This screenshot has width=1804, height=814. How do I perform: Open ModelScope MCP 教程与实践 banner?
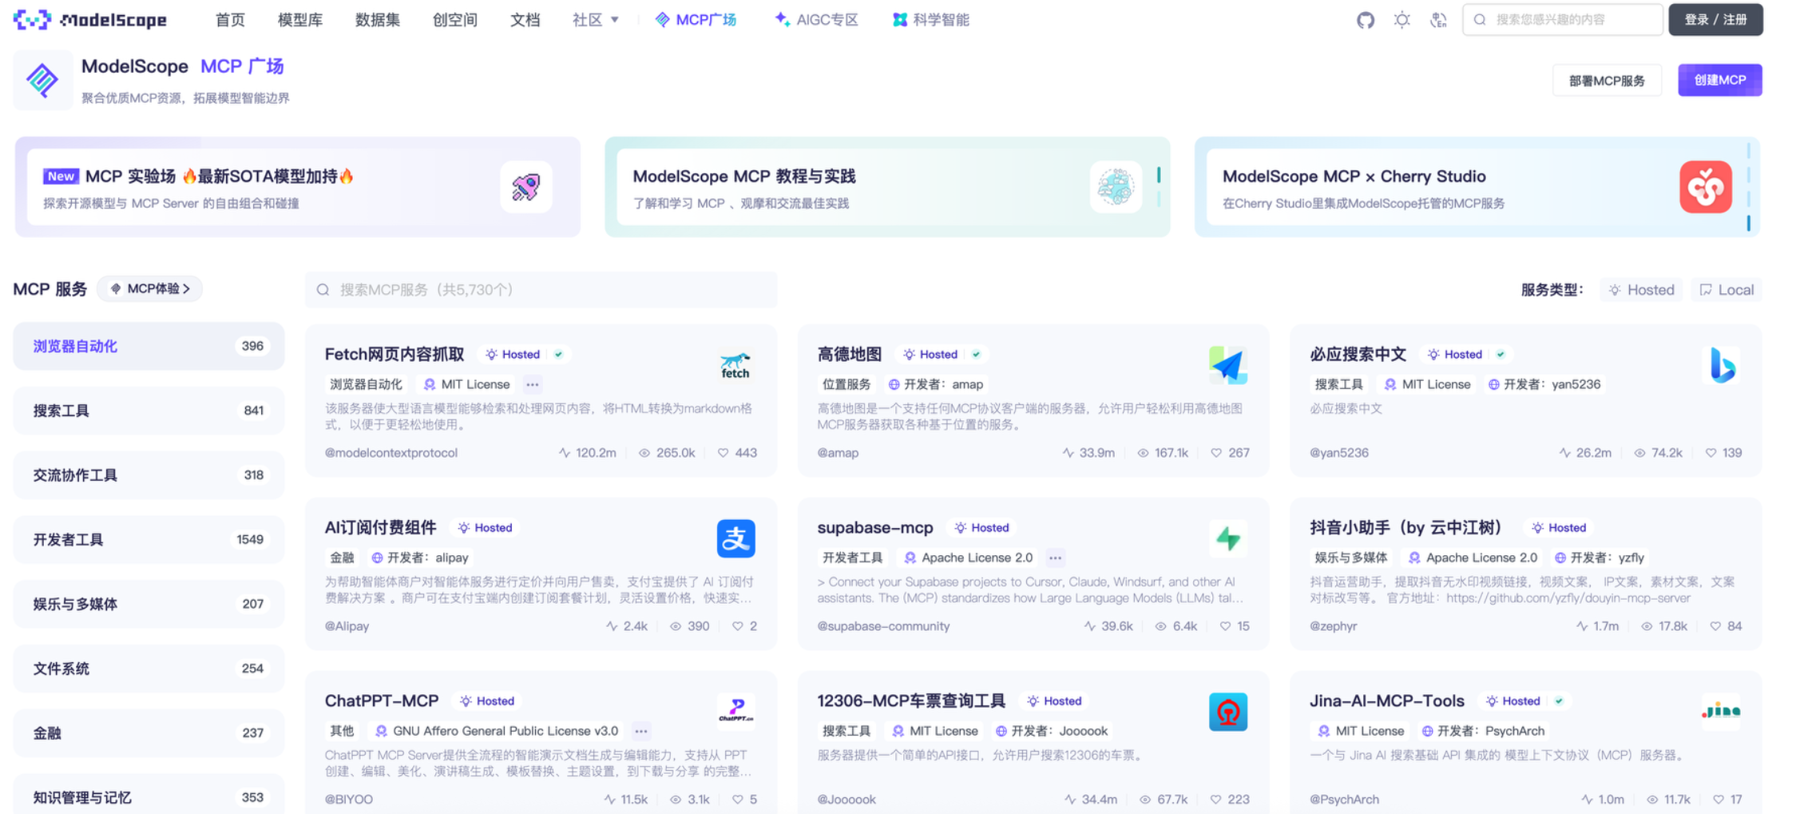pyautogui.click(x=887, y=187)
